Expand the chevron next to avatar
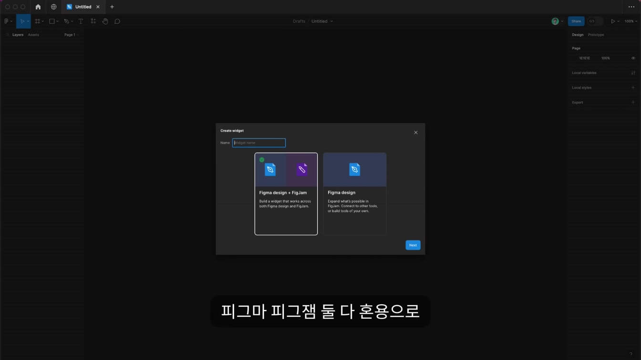 [562, 21]
